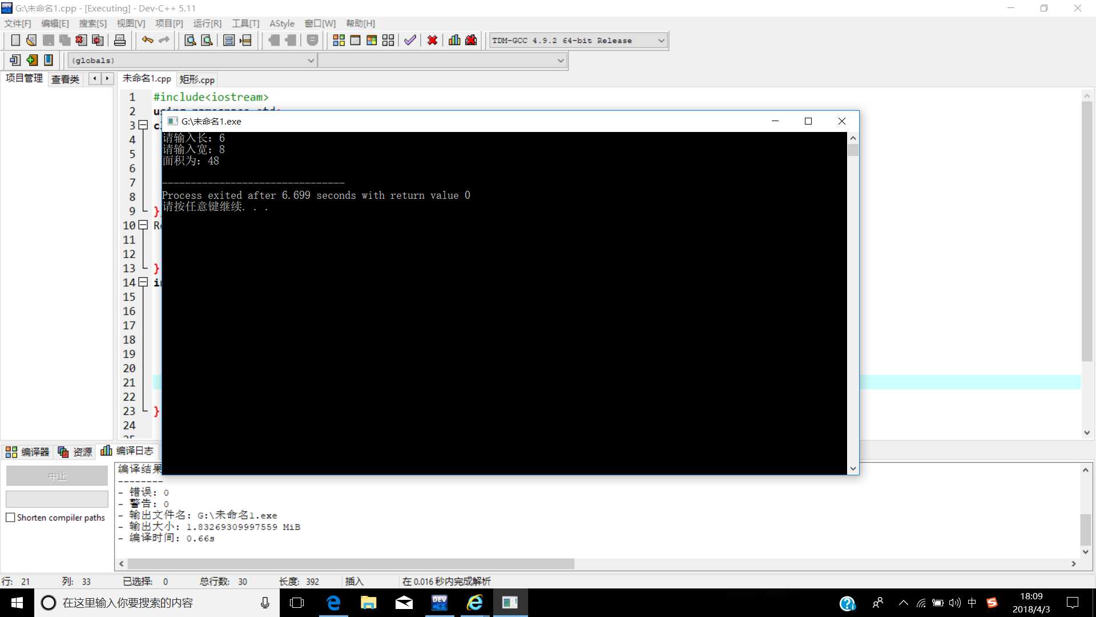
Task: Open the Find dialog from toolbar
Action: pos(190,40)
